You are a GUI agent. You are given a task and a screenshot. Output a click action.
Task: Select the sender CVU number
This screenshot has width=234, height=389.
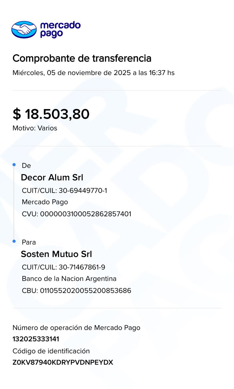[76, 214]
